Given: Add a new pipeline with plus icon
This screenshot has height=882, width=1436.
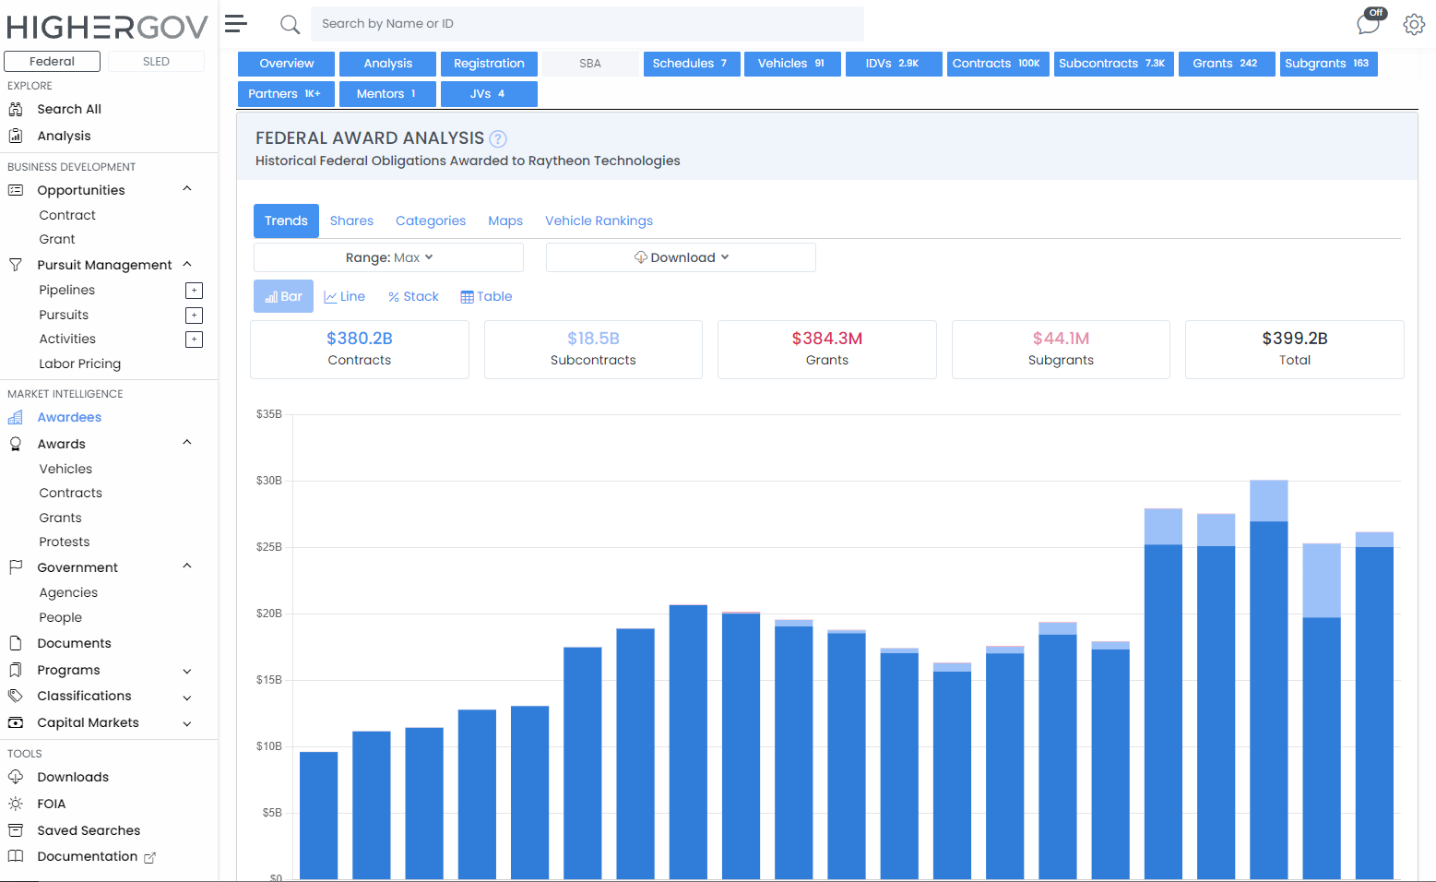Looking at the screenshot, I should [194, 291].
